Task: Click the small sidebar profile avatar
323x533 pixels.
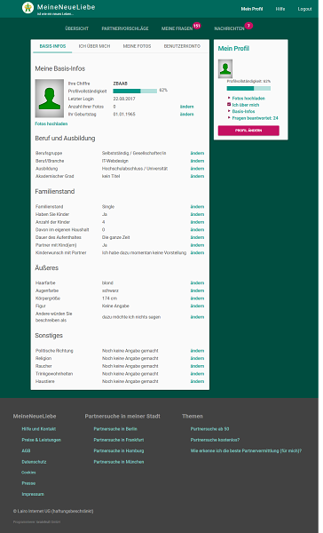Action: point(225,69)
